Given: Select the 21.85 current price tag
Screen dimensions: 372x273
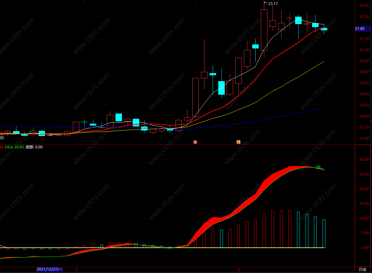Looking at the screenshot, I should tap(363, 29).
